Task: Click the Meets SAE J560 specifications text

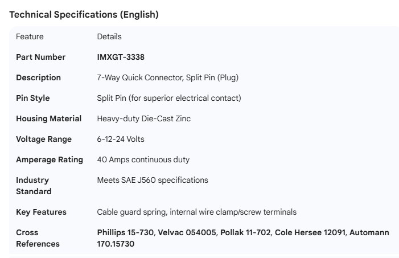Action: tap(153, 180)
